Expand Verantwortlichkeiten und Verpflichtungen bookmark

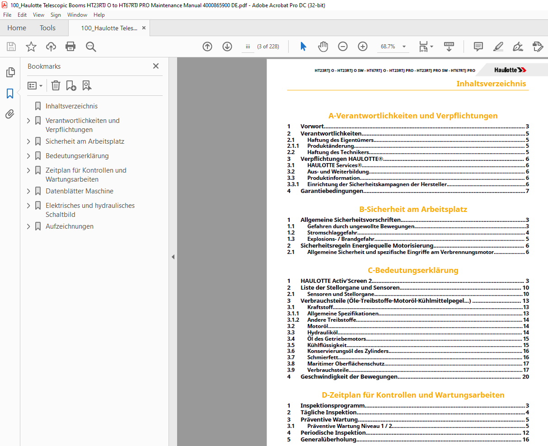tap(28, 121)
